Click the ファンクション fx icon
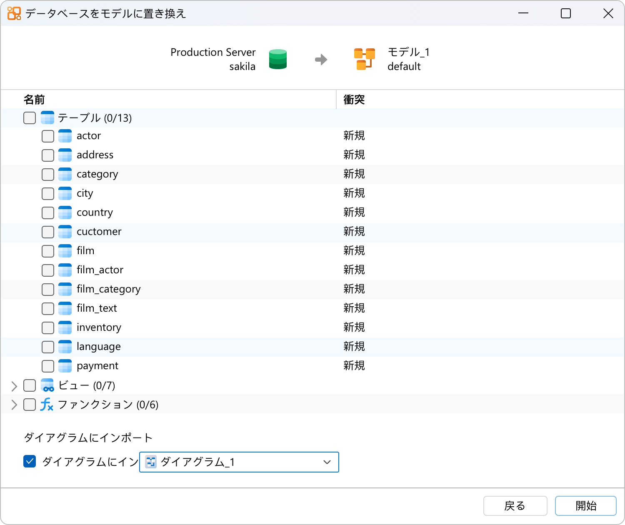Image resolution: width=625 pixels, height=525 pixels. (x=47, y=405)
